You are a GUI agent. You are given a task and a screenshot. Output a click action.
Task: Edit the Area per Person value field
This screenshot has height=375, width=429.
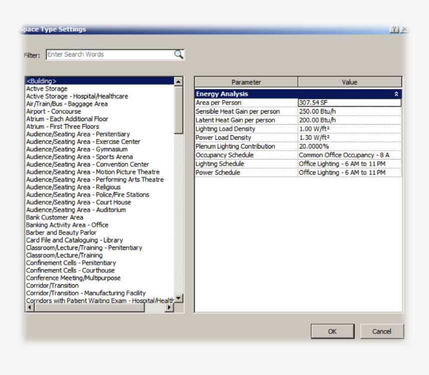pyautogui.click(x=349, y=102)
